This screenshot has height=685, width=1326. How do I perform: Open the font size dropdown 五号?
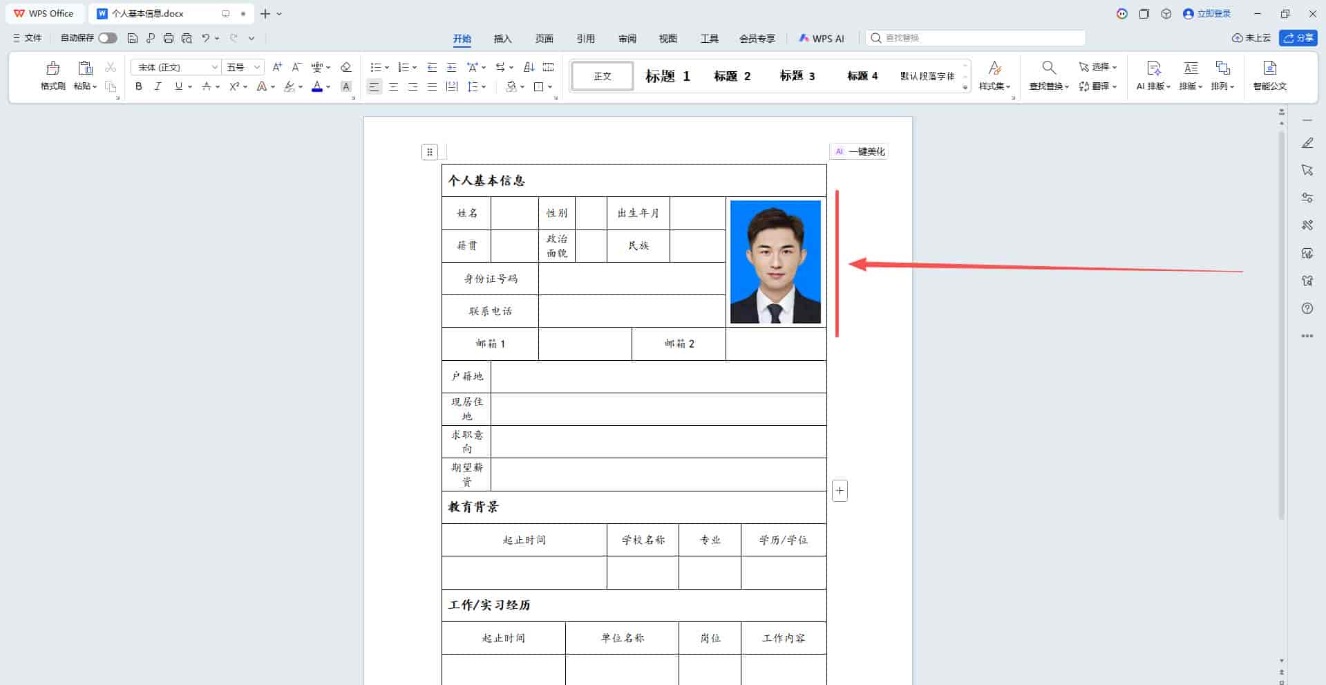tap(257, 67)
